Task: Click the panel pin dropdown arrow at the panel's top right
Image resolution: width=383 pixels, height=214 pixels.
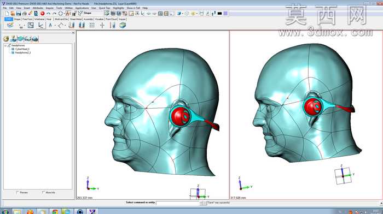Action: tap(73, 33)
